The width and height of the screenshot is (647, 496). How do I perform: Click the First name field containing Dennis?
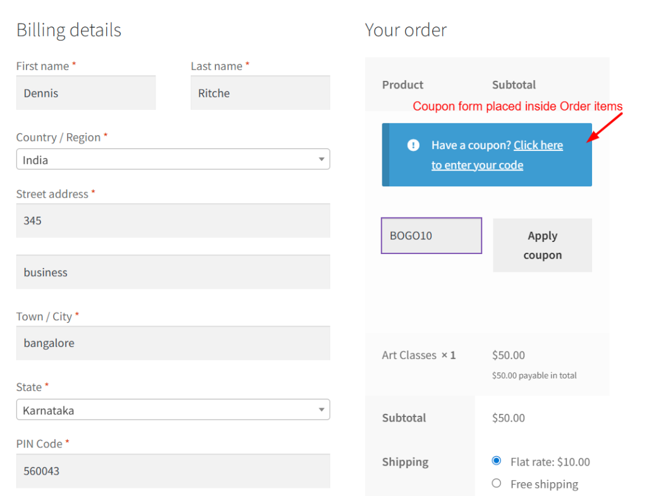click(85, 92)
